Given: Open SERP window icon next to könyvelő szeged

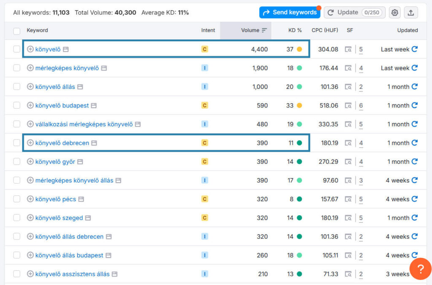Looking at the screenshot, I should pos(88,218).
